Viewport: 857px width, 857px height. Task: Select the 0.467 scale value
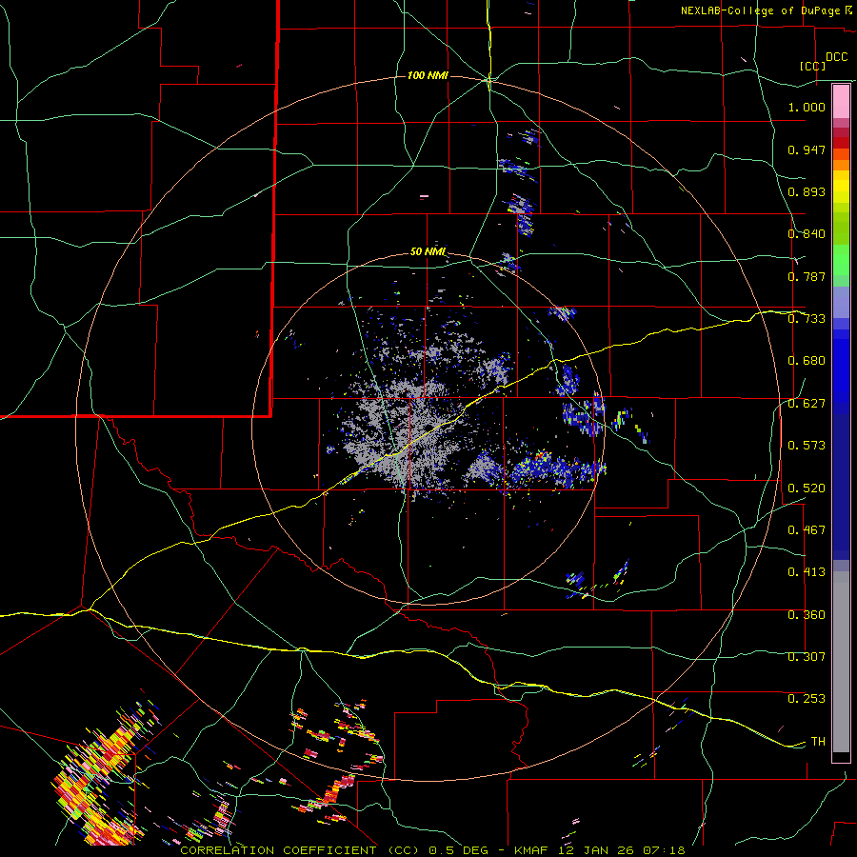click(807, 530)
